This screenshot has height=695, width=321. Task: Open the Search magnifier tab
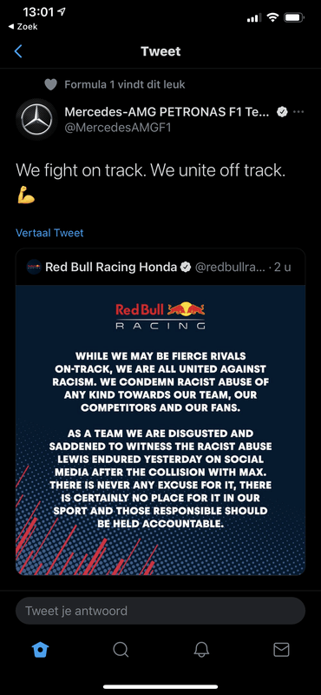[121, 650]
